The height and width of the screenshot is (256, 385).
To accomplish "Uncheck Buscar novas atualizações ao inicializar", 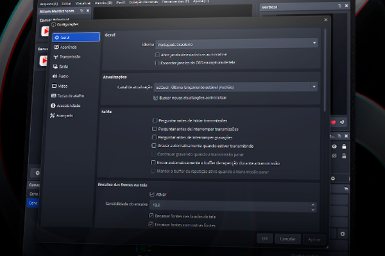I will [155, 98].
